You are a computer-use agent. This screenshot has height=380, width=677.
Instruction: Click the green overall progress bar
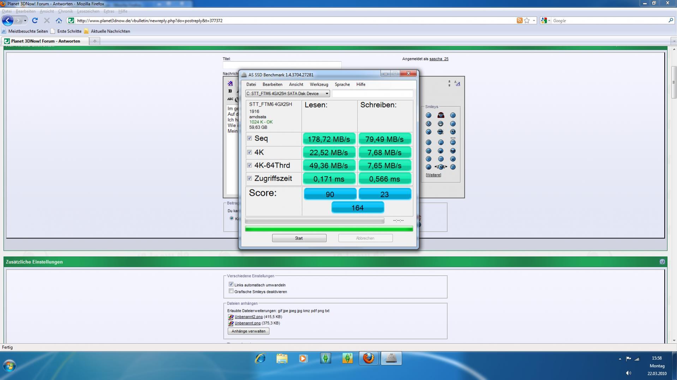pyautogui.click(x=329, y=229)
